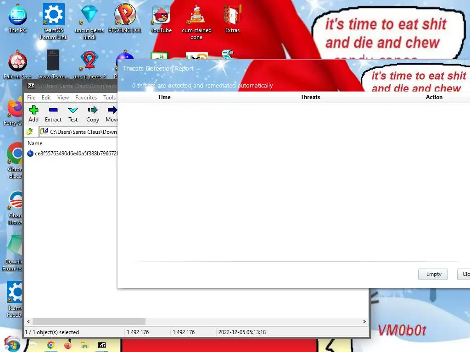Open Start menu Santa hat button
Screen dimensions: 470x352
point(12,344)
